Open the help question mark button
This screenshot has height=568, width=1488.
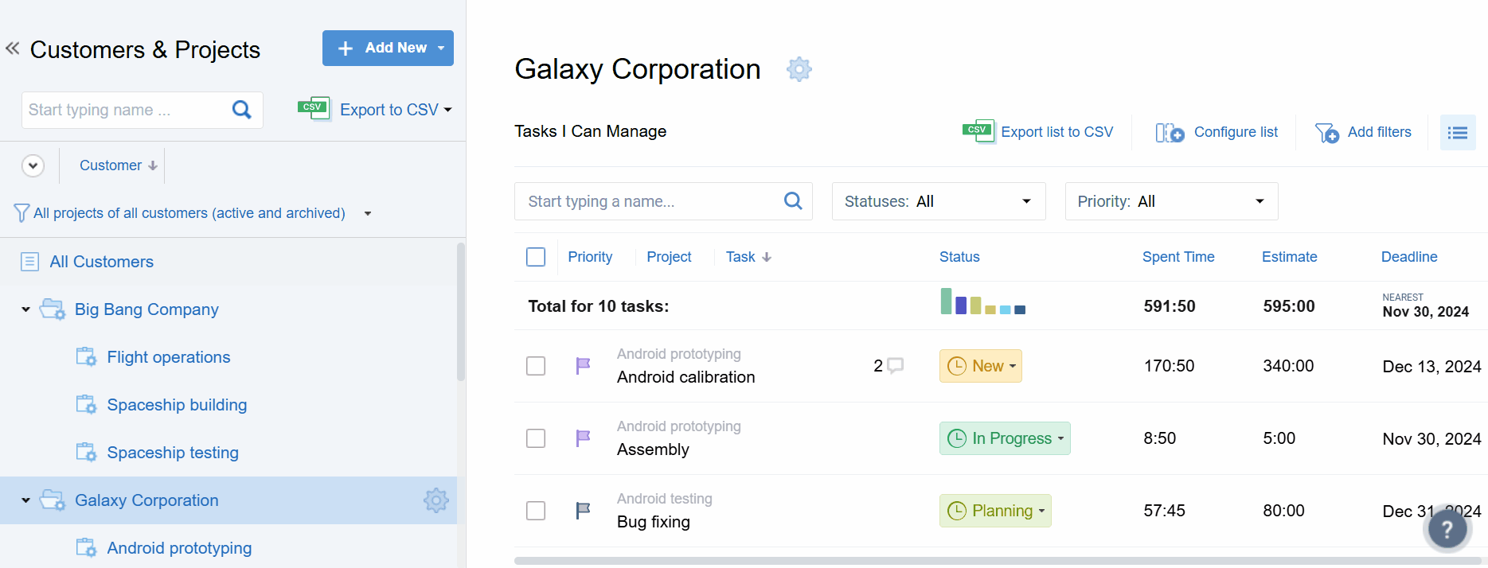[1447, 530]
